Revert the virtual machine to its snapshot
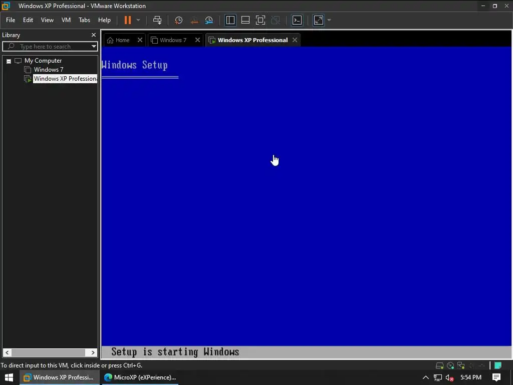This screenshot has height=385, width=513. [x=194, y=20]
